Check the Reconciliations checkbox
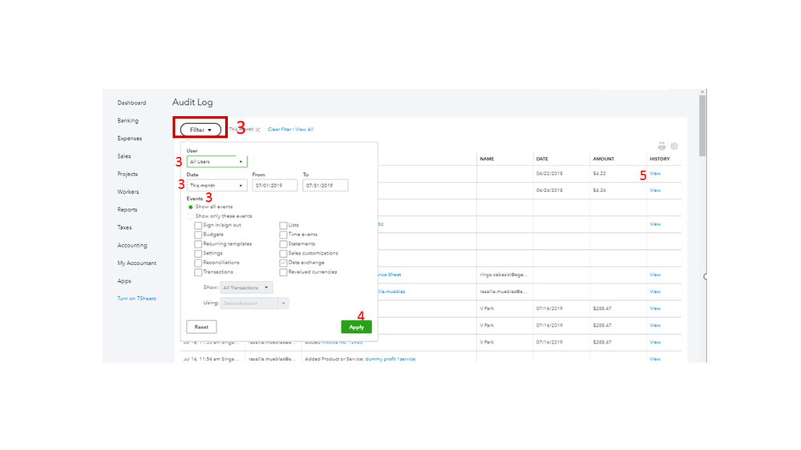The width and height of the screenshot is (801, 450). pos(198,263)
